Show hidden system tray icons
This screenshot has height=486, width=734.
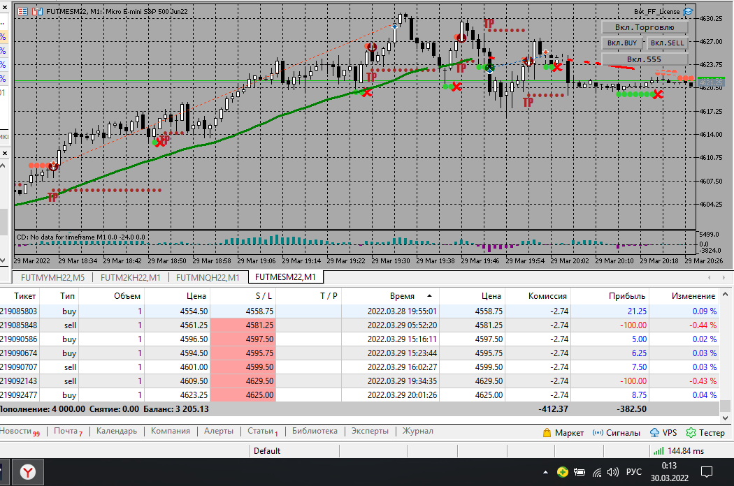pos(545,473)
